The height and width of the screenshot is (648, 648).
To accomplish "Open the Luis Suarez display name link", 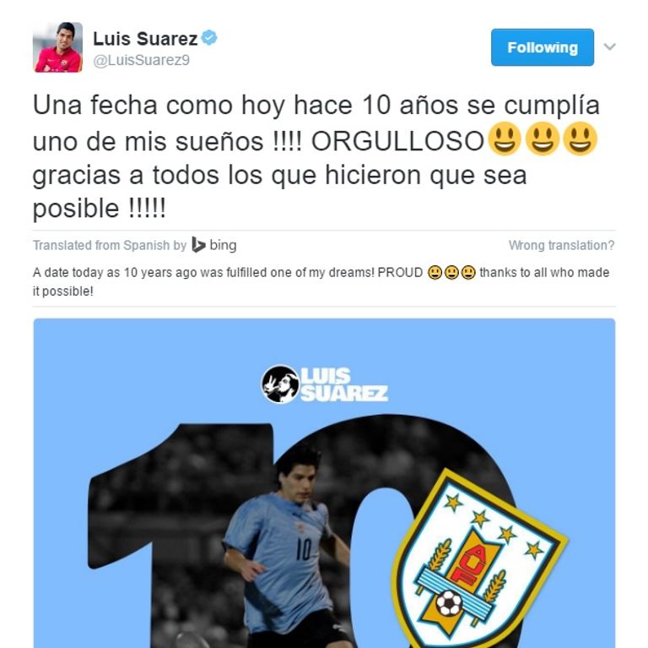I will [145, 39].
